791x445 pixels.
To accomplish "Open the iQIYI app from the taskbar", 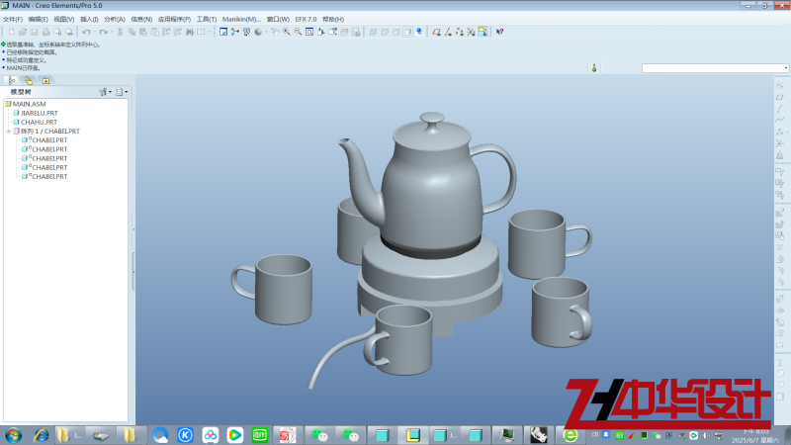I will pyautogui.click(x=260, y=435).
